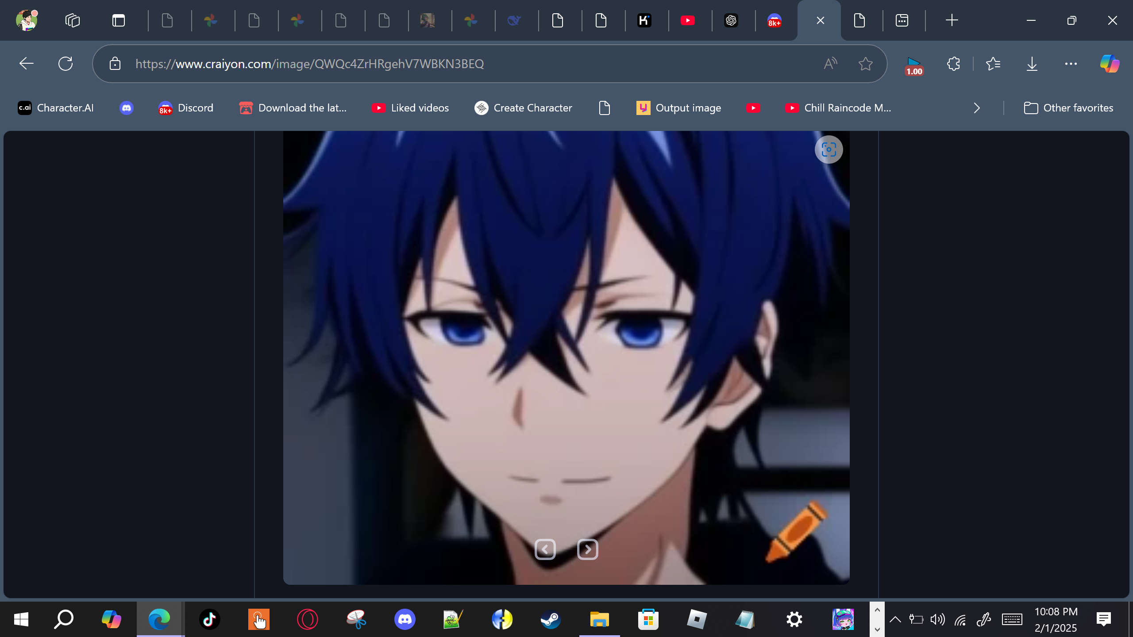Show hidden system tray icons
The height and width of the screenshot is (637, 1133).
click(x=895, y=619)
